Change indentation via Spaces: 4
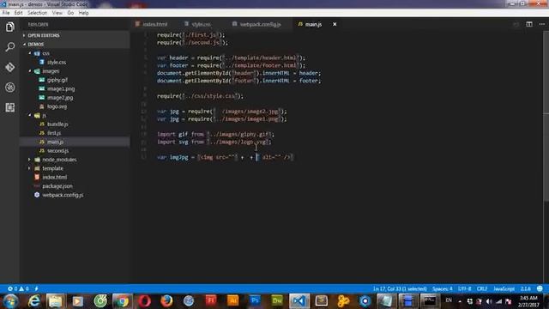549x309 pixels. click(x=443, y=288)
